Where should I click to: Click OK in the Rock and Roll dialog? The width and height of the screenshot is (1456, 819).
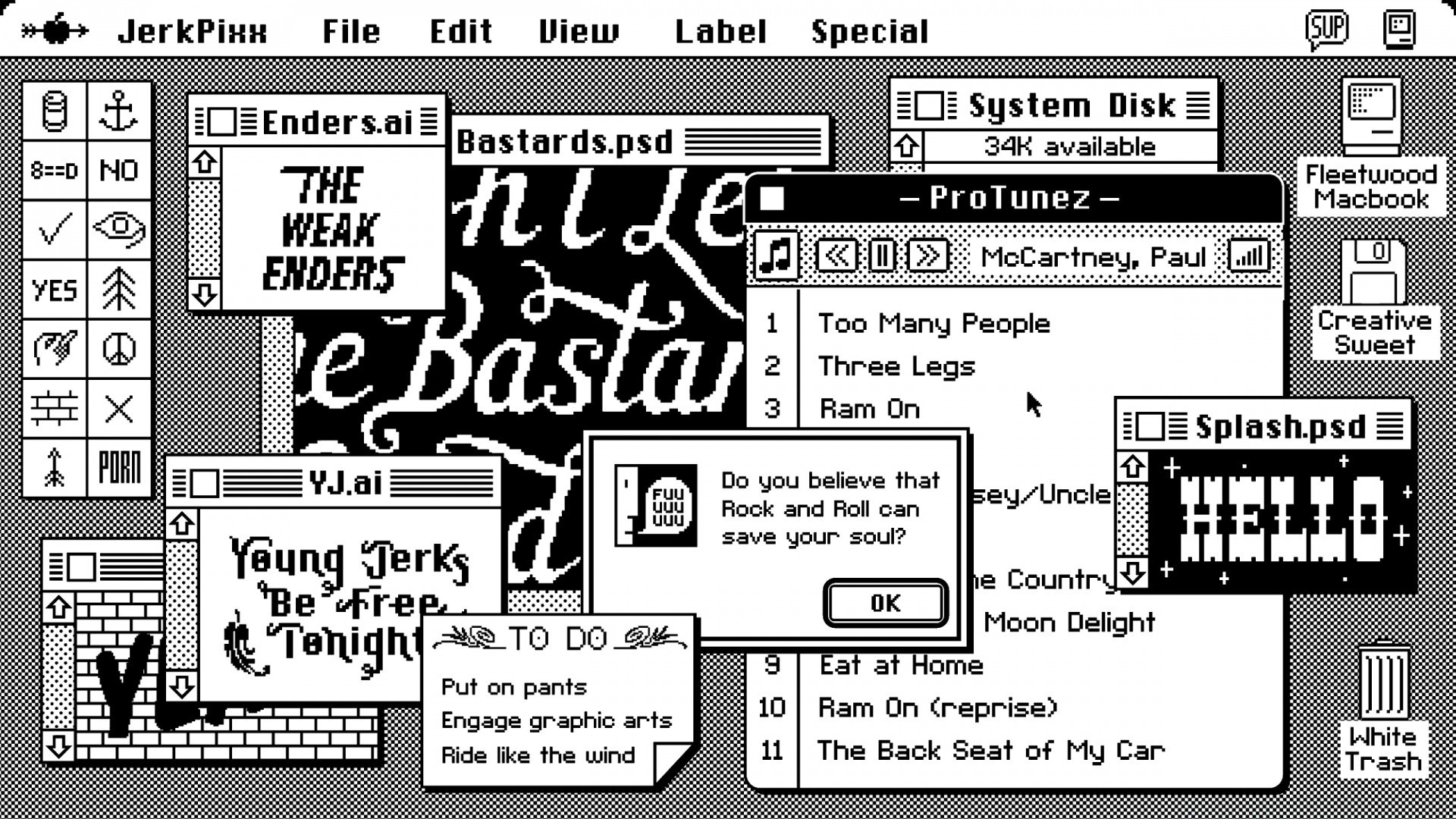coord(884,602)
